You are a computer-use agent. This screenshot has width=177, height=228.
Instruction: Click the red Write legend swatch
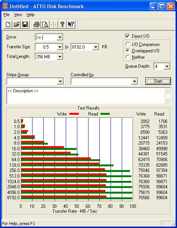[x=74, y=114]
